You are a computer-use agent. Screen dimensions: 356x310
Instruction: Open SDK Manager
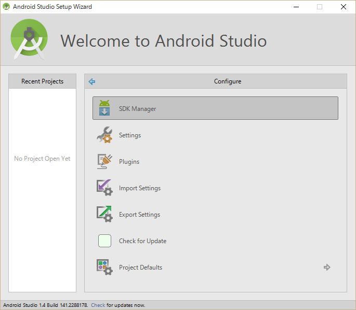coord(215,108)
